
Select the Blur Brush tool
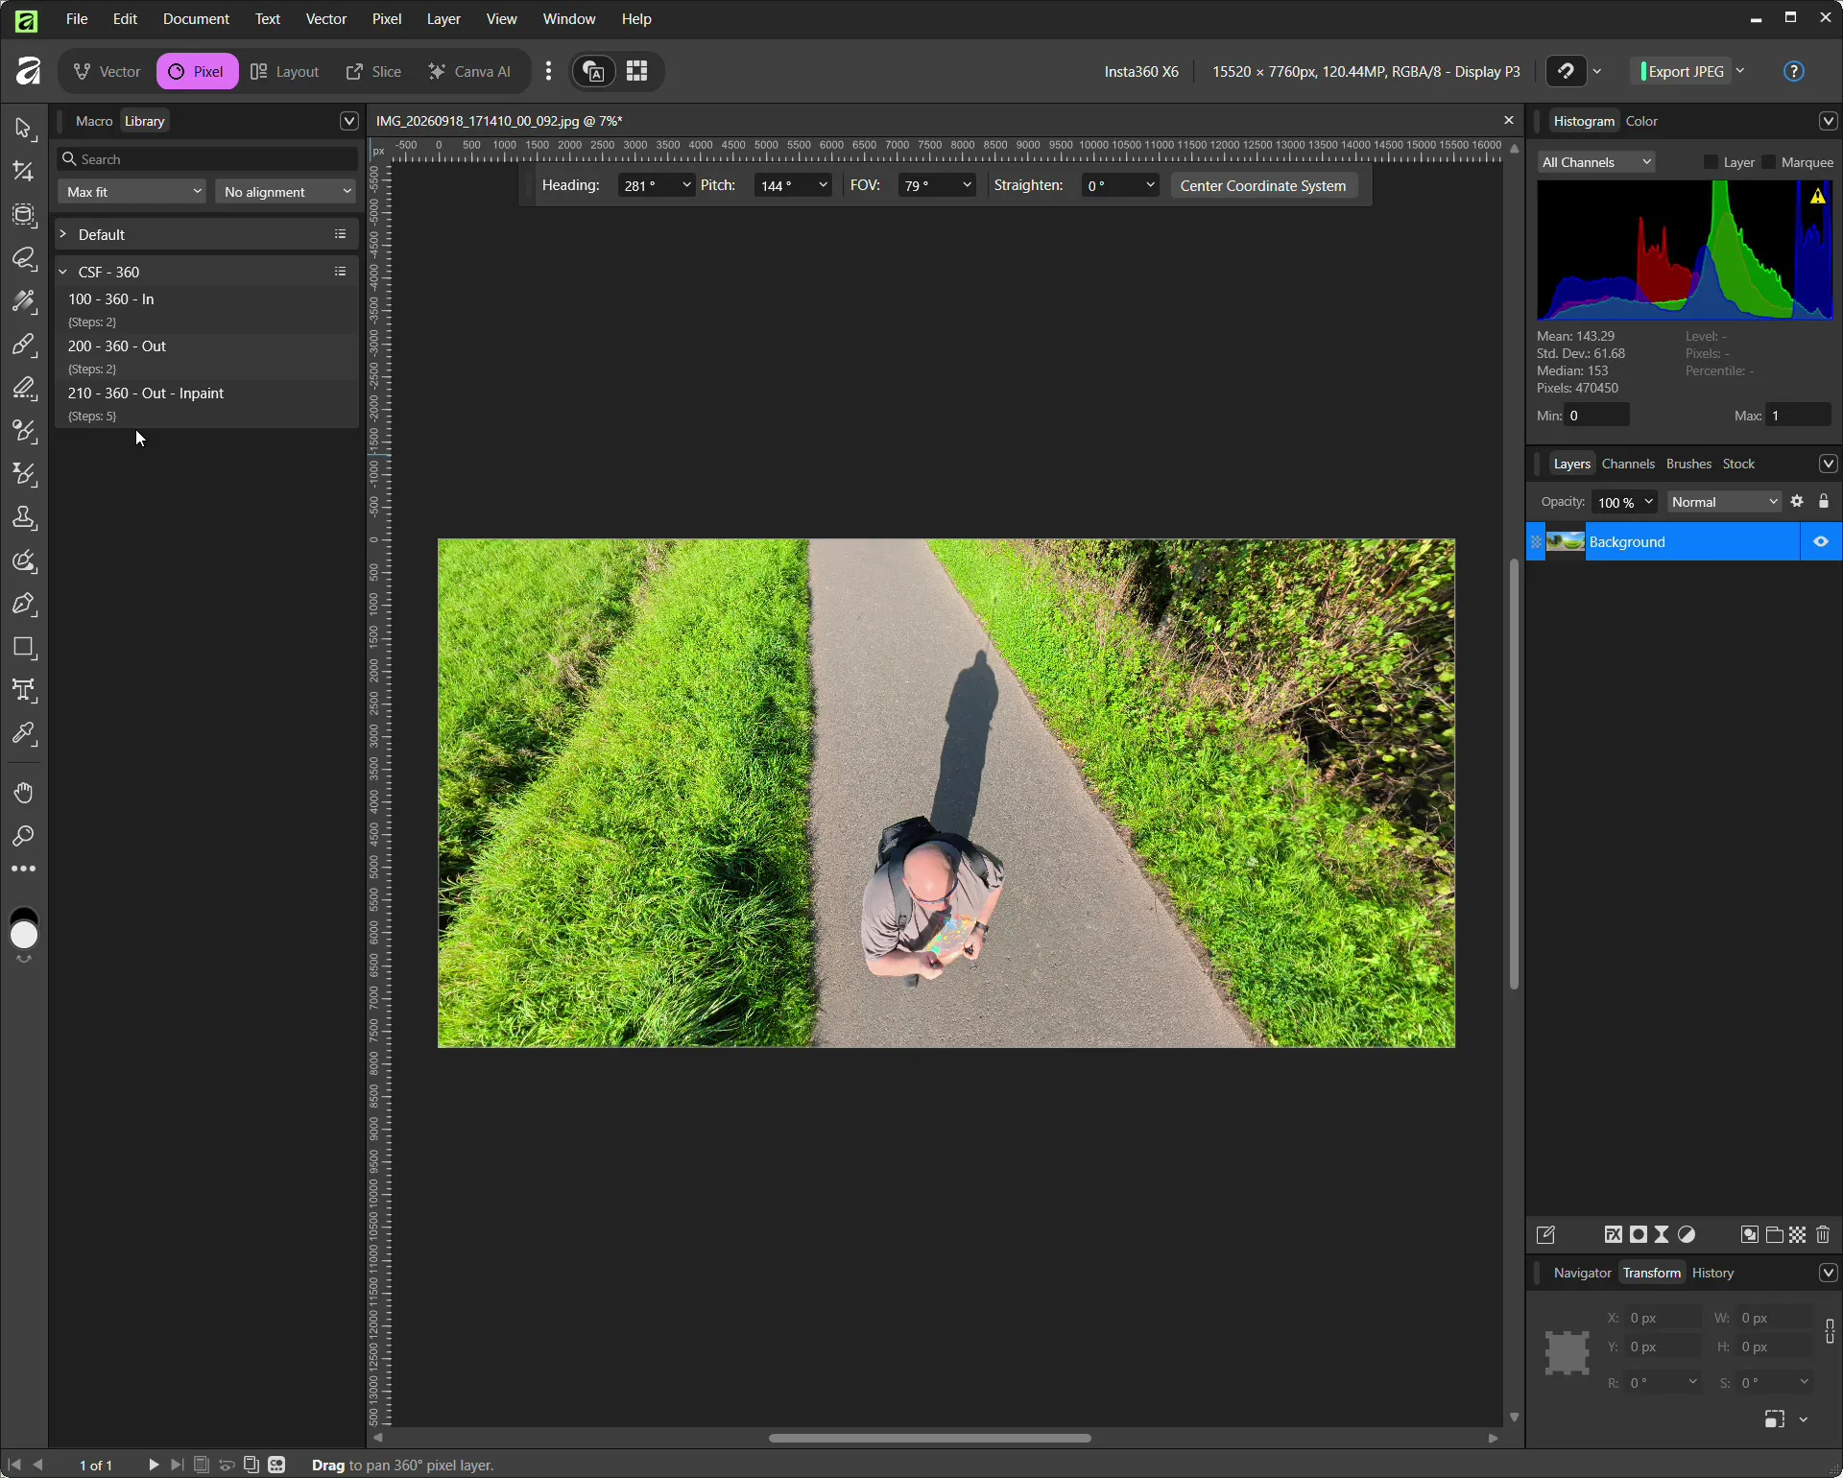[x=24, y=475]
